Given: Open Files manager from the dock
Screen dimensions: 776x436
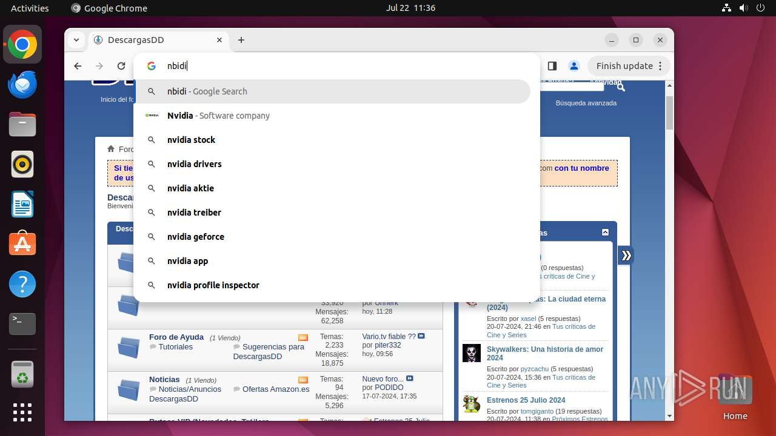Looking at the screenshot, I should click(22, 125).
